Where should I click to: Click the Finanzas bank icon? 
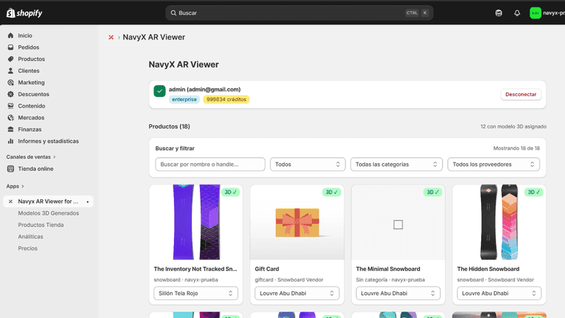coord(10,129)
